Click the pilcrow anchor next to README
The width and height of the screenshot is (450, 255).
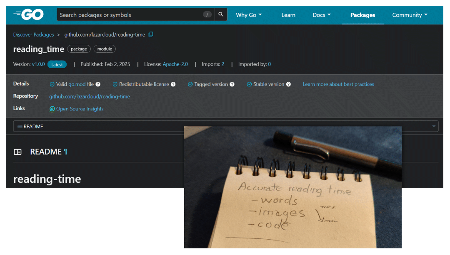[x=65, y=152]
